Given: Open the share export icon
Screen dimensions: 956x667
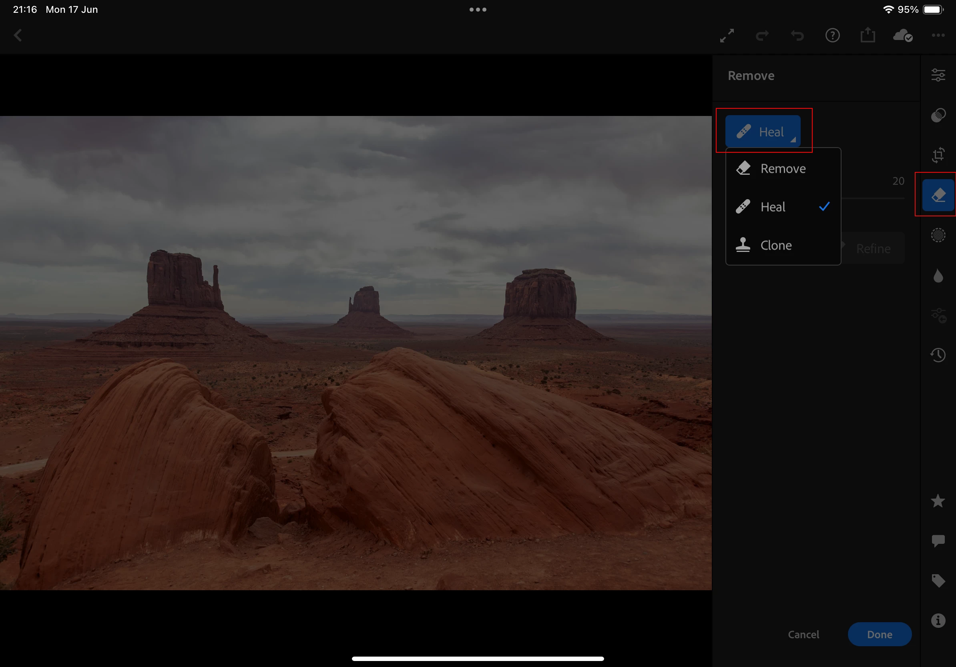Looking at the screenshot, I should 868,35.
